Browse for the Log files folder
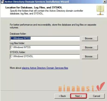 coord(90,47)
